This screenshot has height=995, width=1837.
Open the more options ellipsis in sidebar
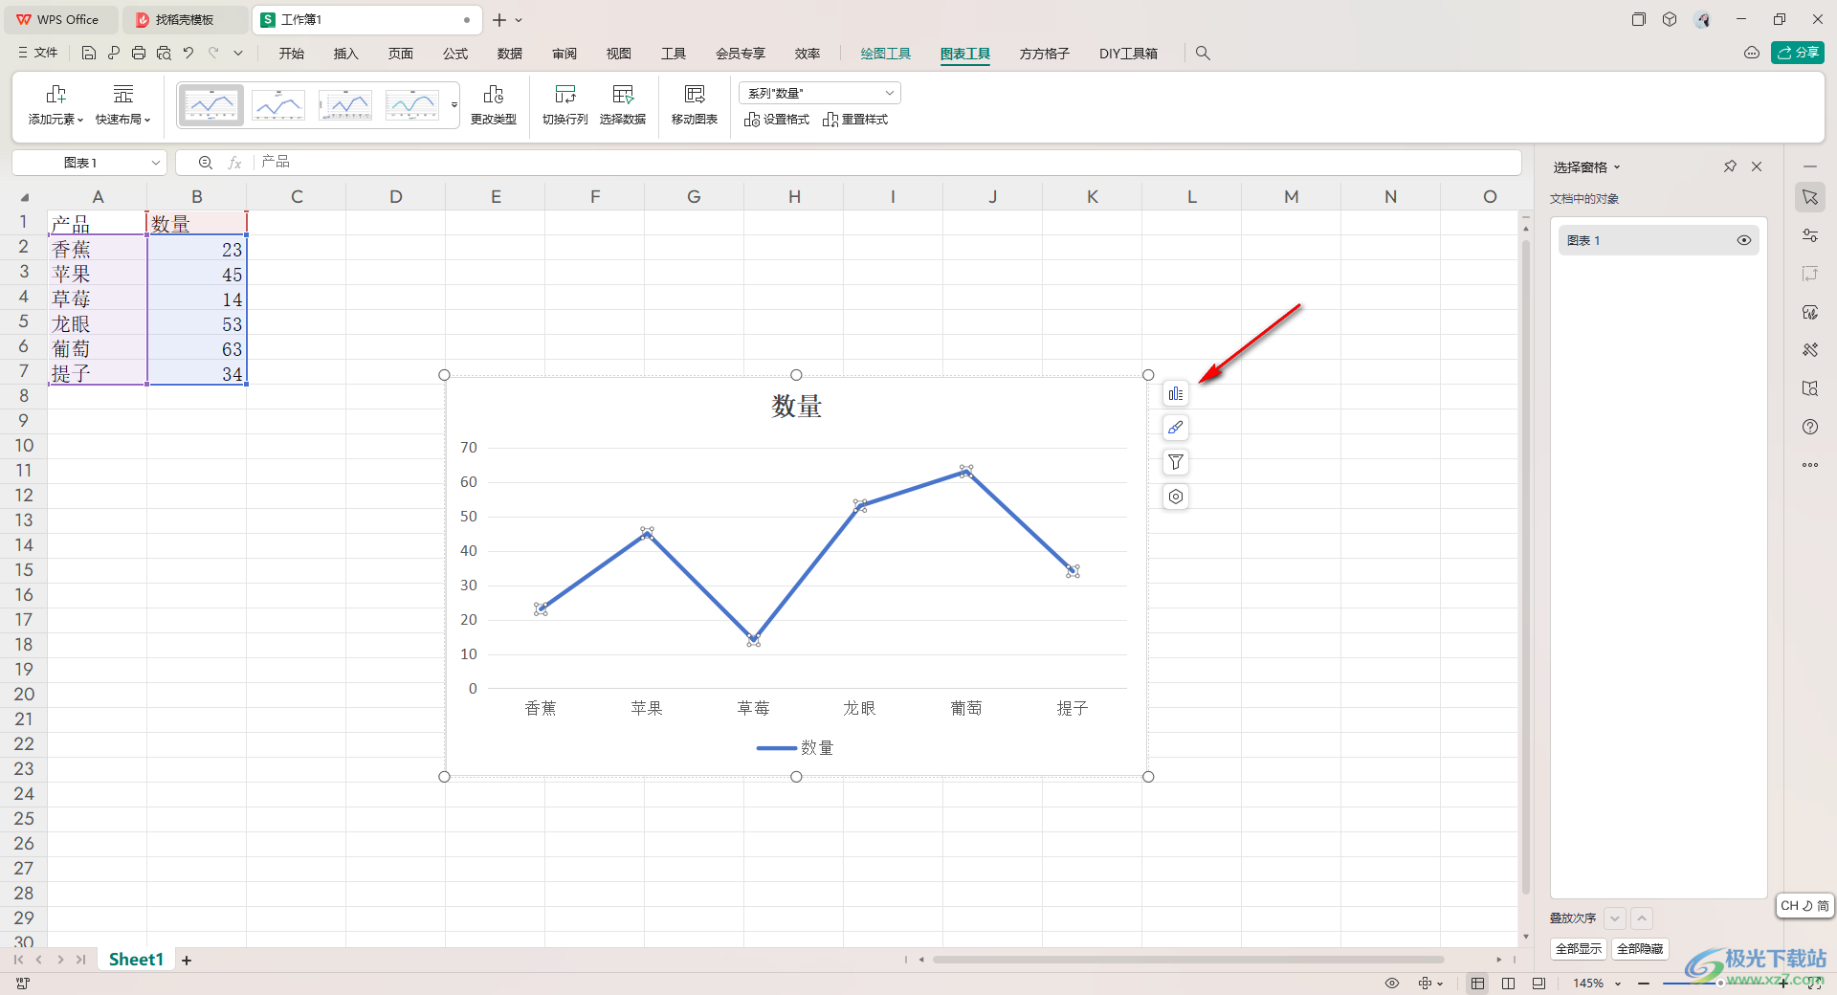[x=1810, y=465]
